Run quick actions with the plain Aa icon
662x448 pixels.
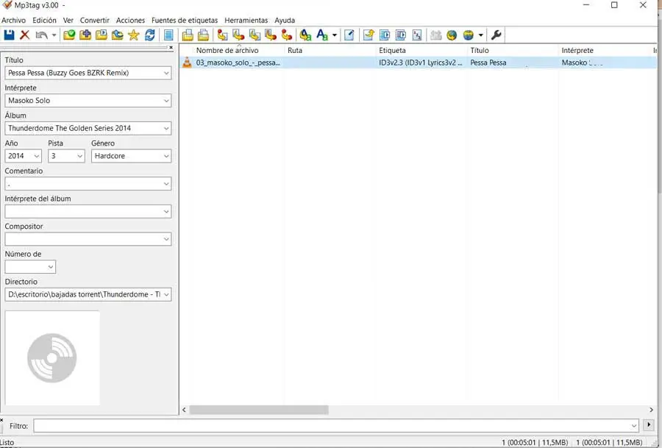pyautogui.click(x=322, y=35)
